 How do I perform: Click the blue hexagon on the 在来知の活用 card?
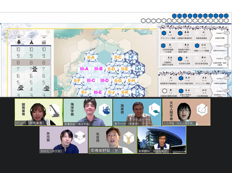[180, 59]
